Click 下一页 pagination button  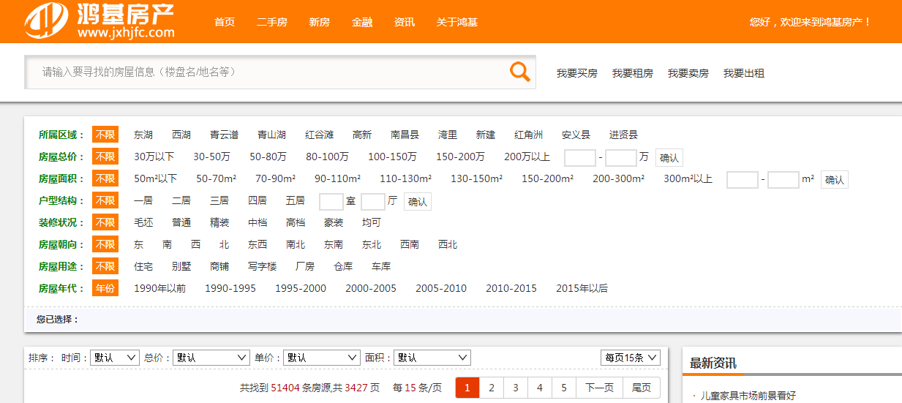coord(599,388)
